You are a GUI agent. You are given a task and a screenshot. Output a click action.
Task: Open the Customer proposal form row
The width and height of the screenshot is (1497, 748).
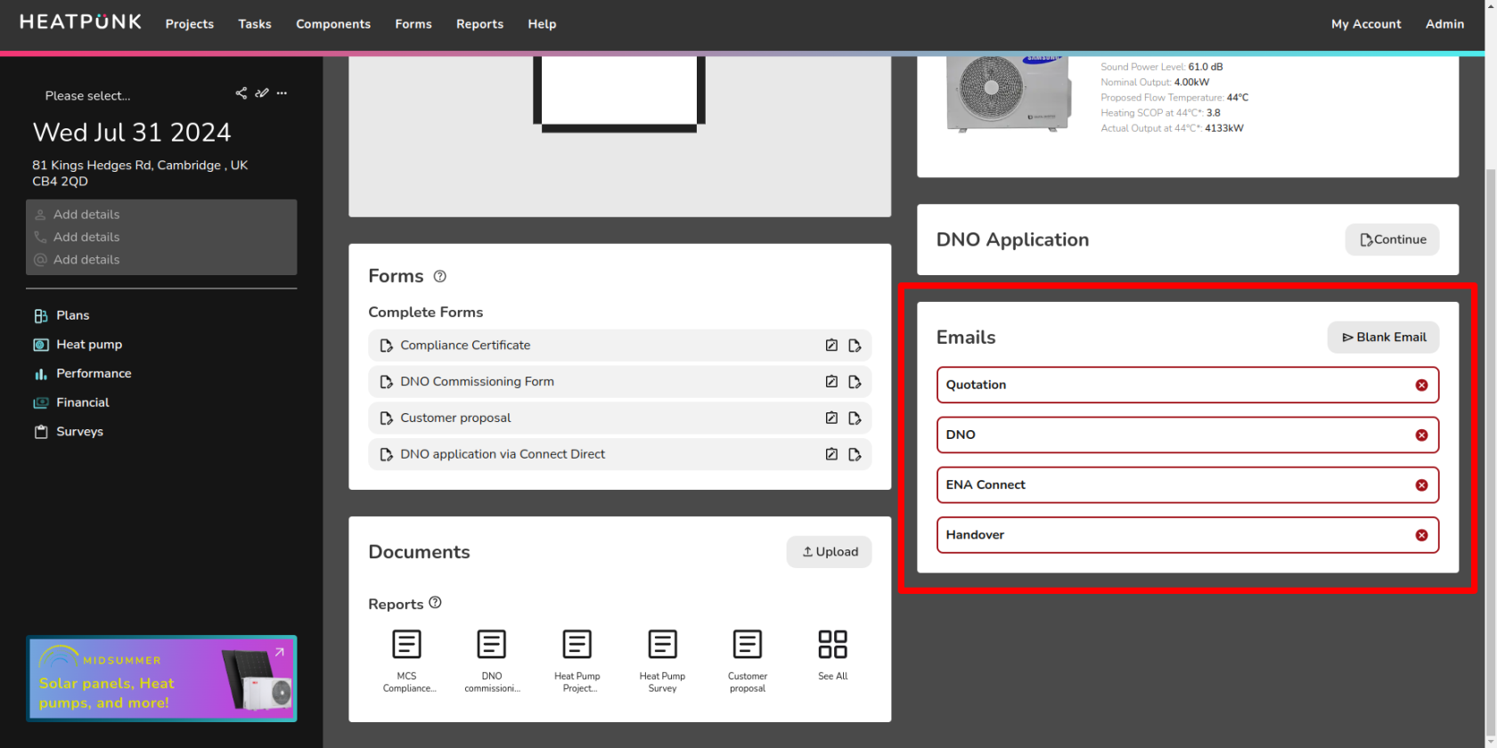619,419
